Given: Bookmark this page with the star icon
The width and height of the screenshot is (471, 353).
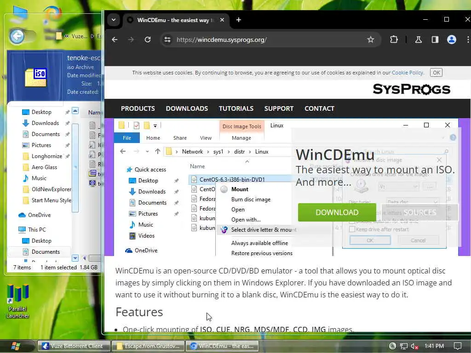Looking at the screenshot, I should click(x=371, y=40).
